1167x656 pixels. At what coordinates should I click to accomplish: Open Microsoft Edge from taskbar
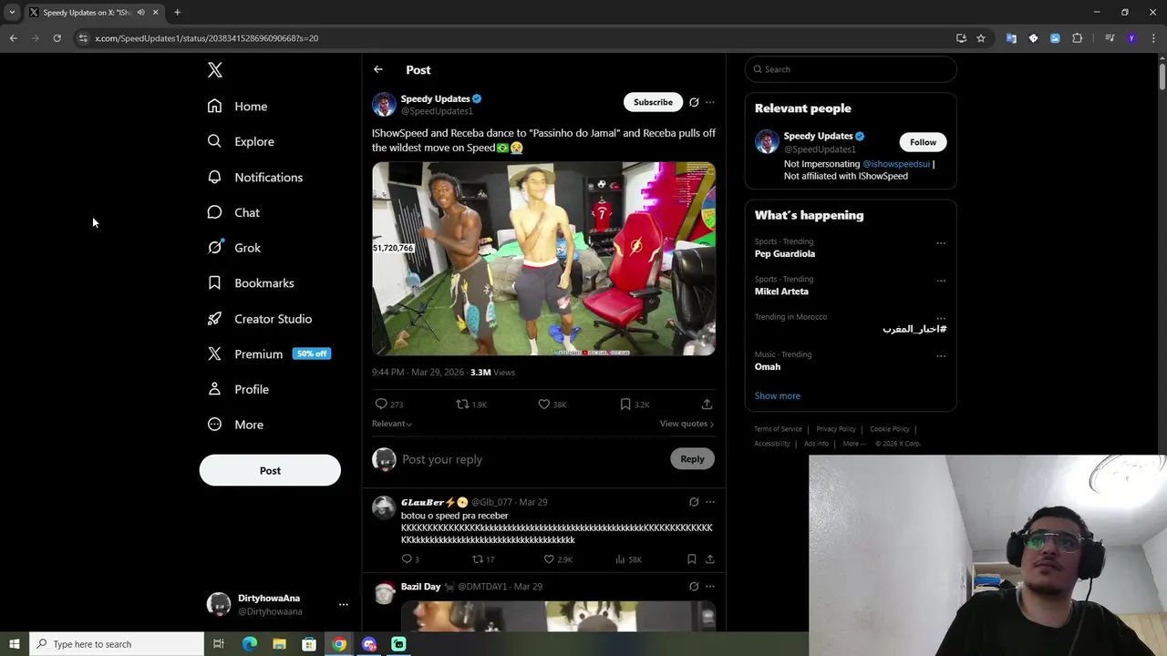click(249, 644)
